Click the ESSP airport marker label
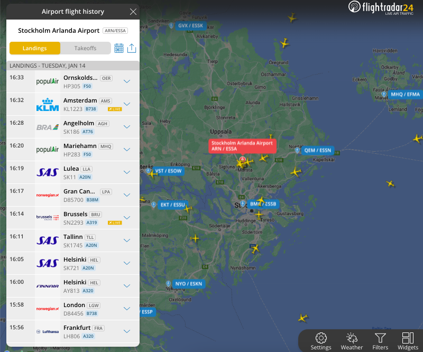Screen dimensions: 423x352 (x=147, y=312)
